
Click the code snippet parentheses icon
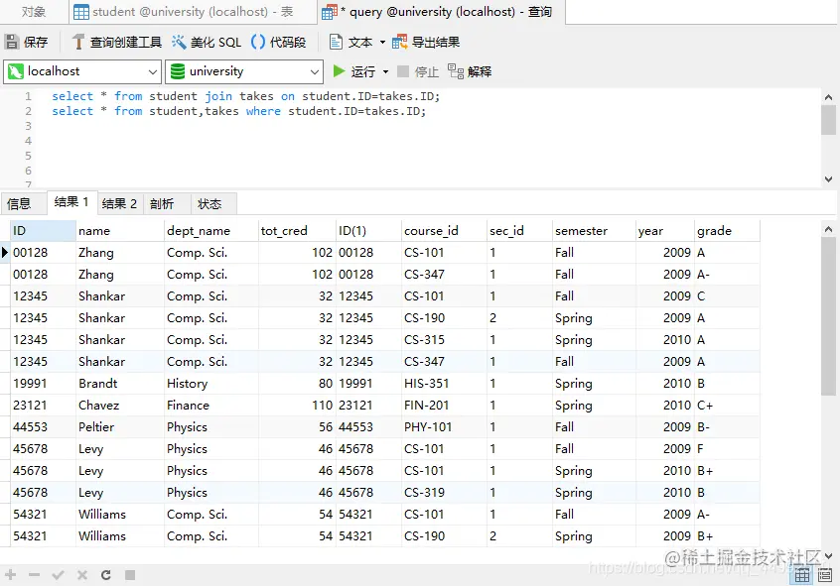258,42
